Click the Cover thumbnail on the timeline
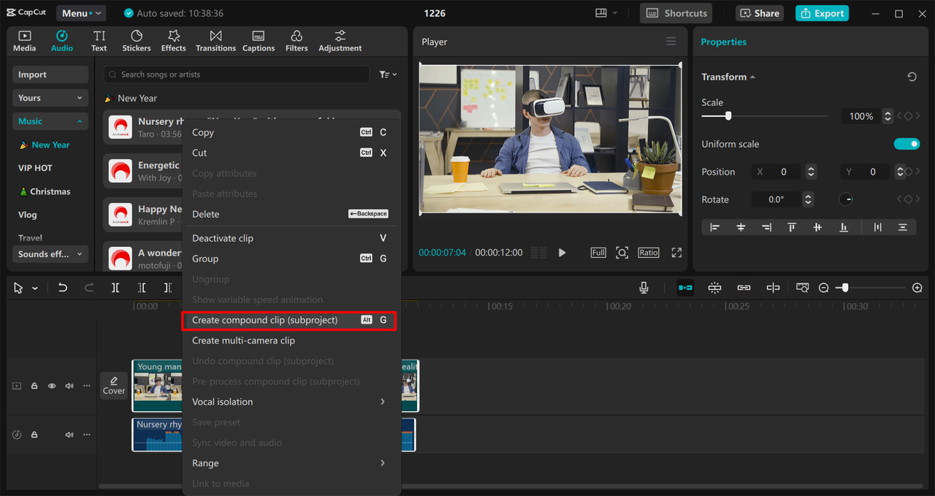Screen dimensions: 935x496 114,385
